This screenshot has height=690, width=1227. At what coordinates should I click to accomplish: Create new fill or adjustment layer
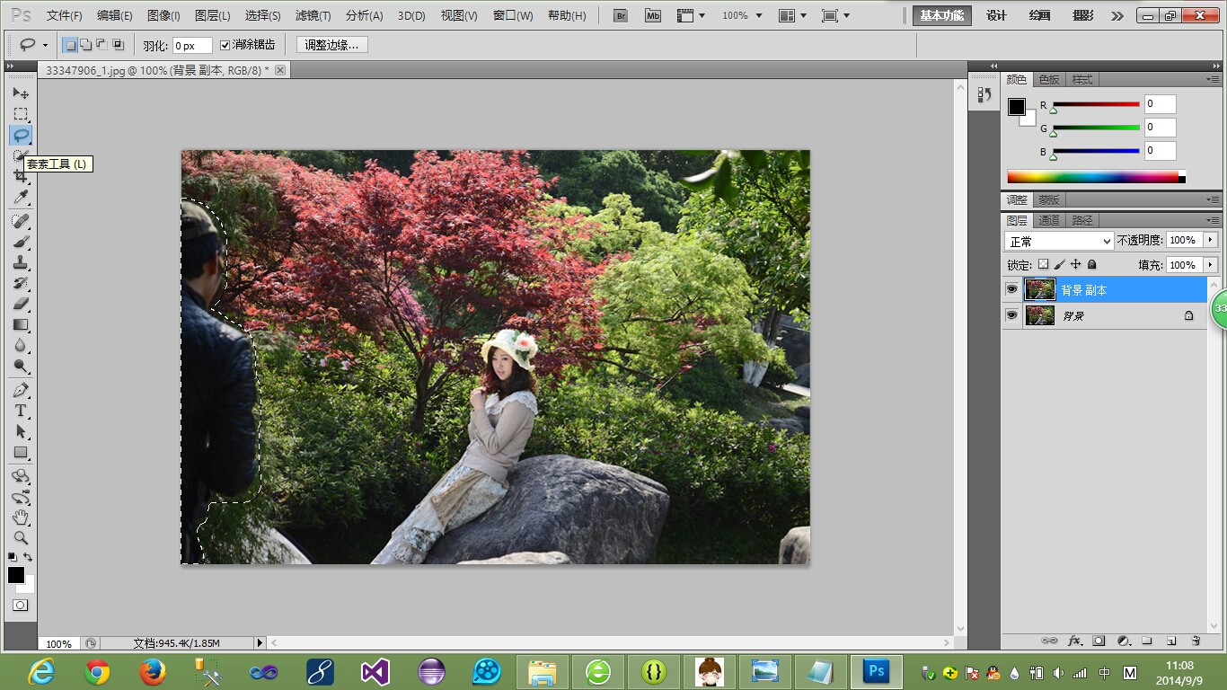click(1123, 641)
